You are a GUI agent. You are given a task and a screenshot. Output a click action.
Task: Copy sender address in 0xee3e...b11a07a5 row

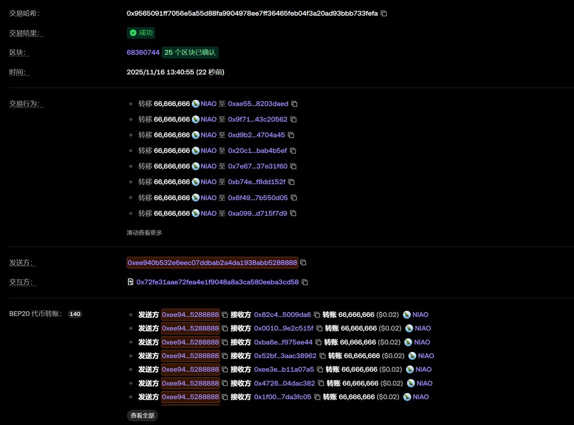pyautogui.click(x=225, y=370)
